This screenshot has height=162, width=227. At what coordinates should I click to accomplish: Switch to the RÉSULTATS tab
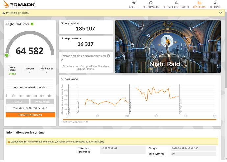point(199,7)
